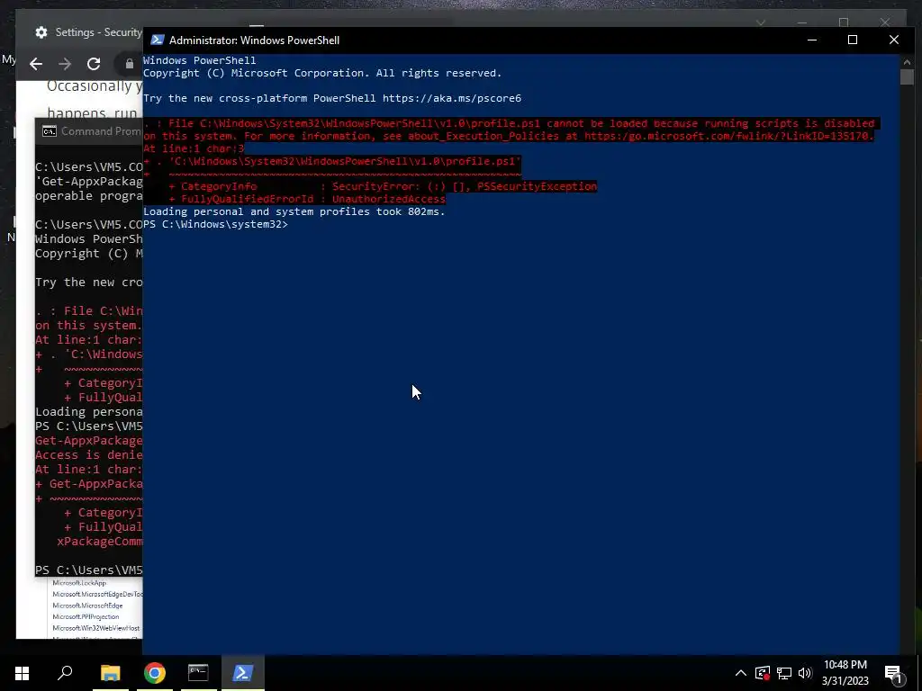Reload the page in Chrome
Screen dimensions: 922x691
click(x=94, y=64)
